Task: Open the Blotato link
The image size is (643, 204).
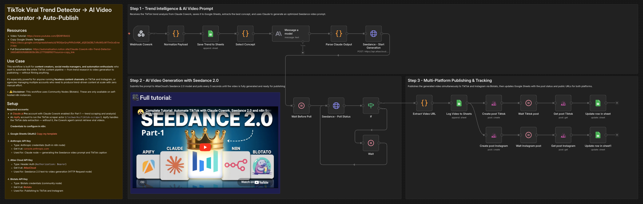Action: coord(28,187)
